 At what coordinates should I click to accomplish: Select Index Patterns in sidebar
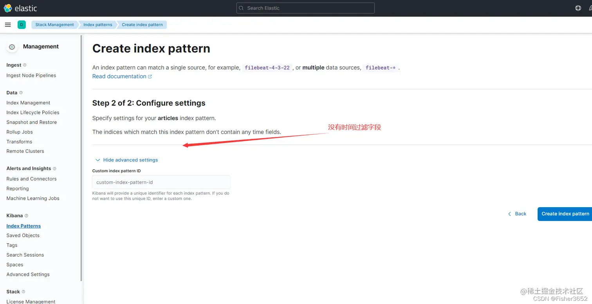pos(23,226)
